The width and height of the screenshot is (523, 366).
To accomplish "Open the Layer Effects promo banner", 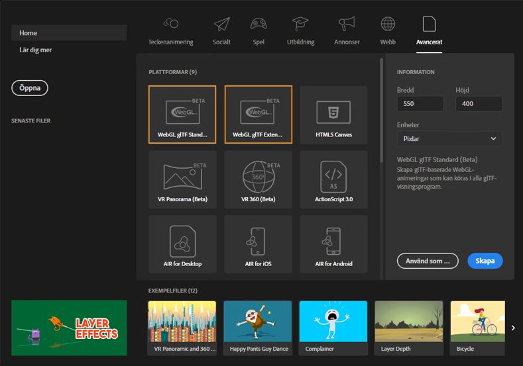I will (69, 328).
